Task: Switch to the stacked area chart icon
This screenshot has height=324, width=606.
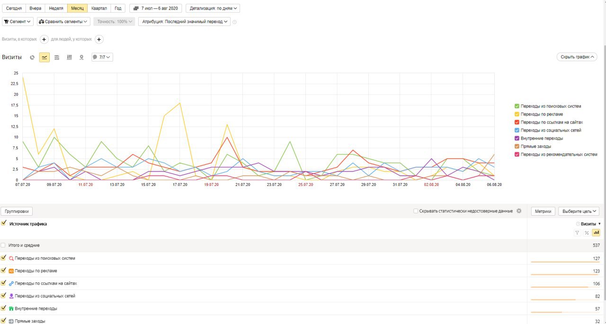Action: (57, 57)
